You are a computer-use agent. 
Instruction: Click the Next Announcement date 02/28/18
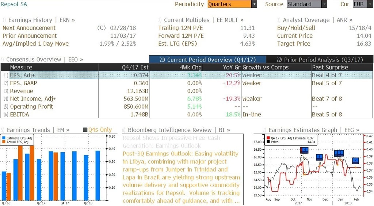123,28
